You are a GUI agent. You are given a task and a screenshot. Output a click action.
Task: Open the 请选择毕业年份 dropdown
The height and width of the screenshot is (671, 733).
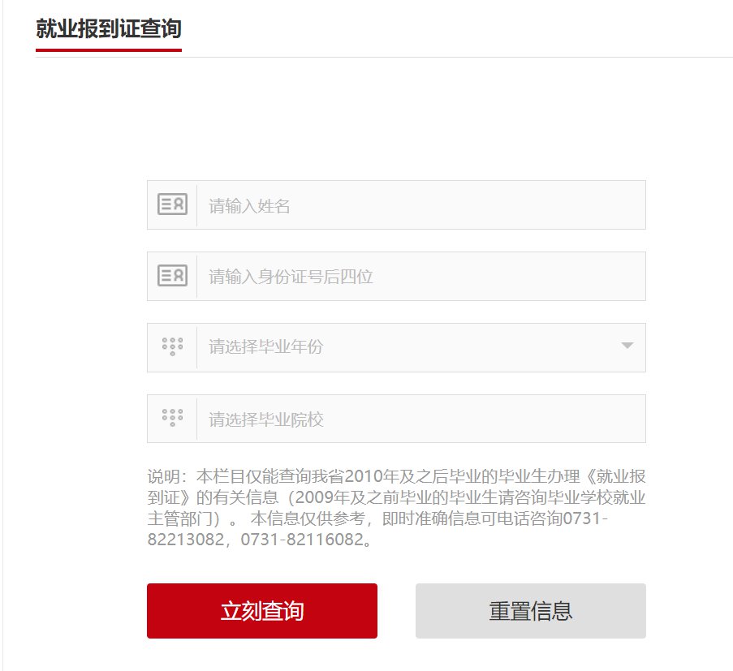click(x=406, y=347)
